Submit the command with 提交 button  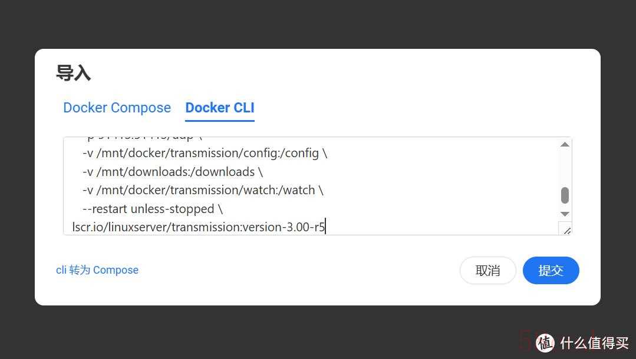(551, 270)
